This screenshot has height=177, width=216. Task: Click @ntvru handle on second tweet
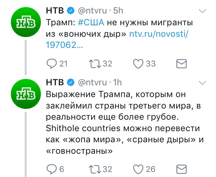[x=93, y=82]
